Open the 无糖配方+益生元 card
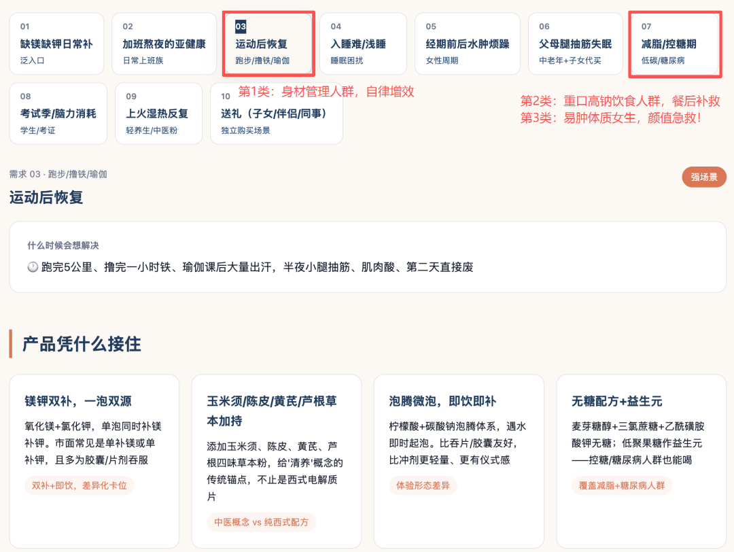The image size is (734, 552). coord(642,461)
